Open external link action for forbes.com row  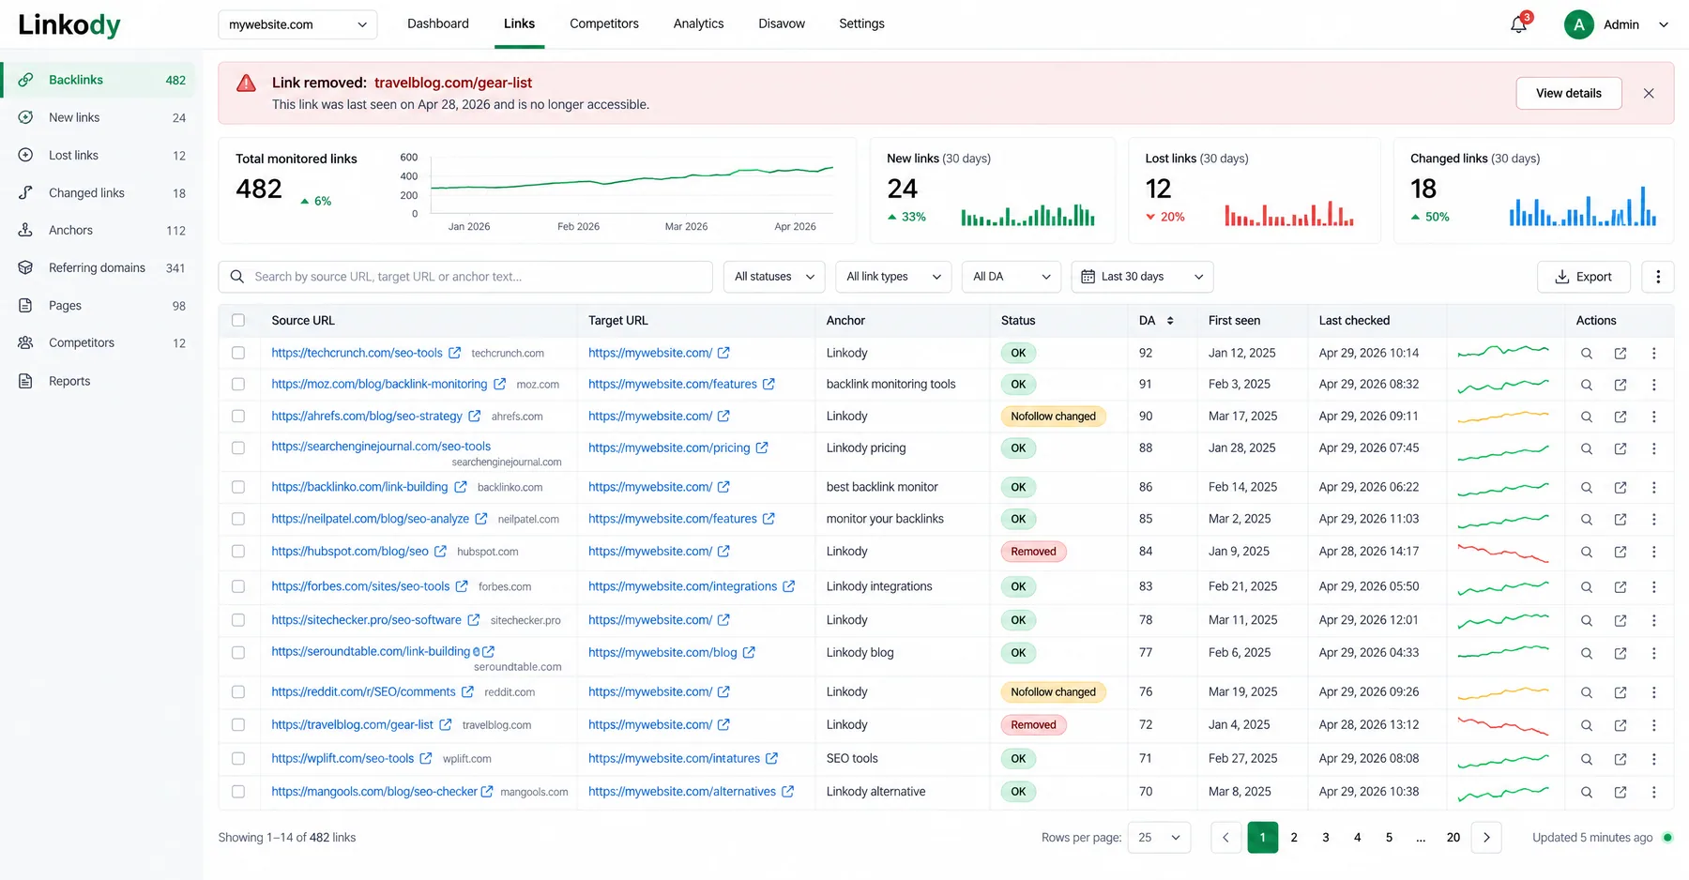[x=1621, y=587]
